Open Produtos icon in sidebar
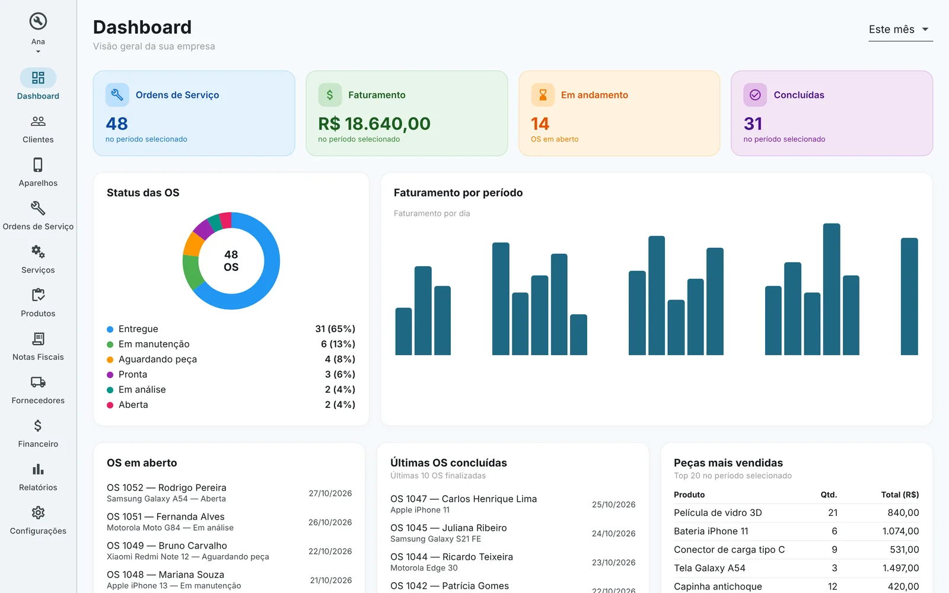The image size is (949, 593). (x=38, y=295)
